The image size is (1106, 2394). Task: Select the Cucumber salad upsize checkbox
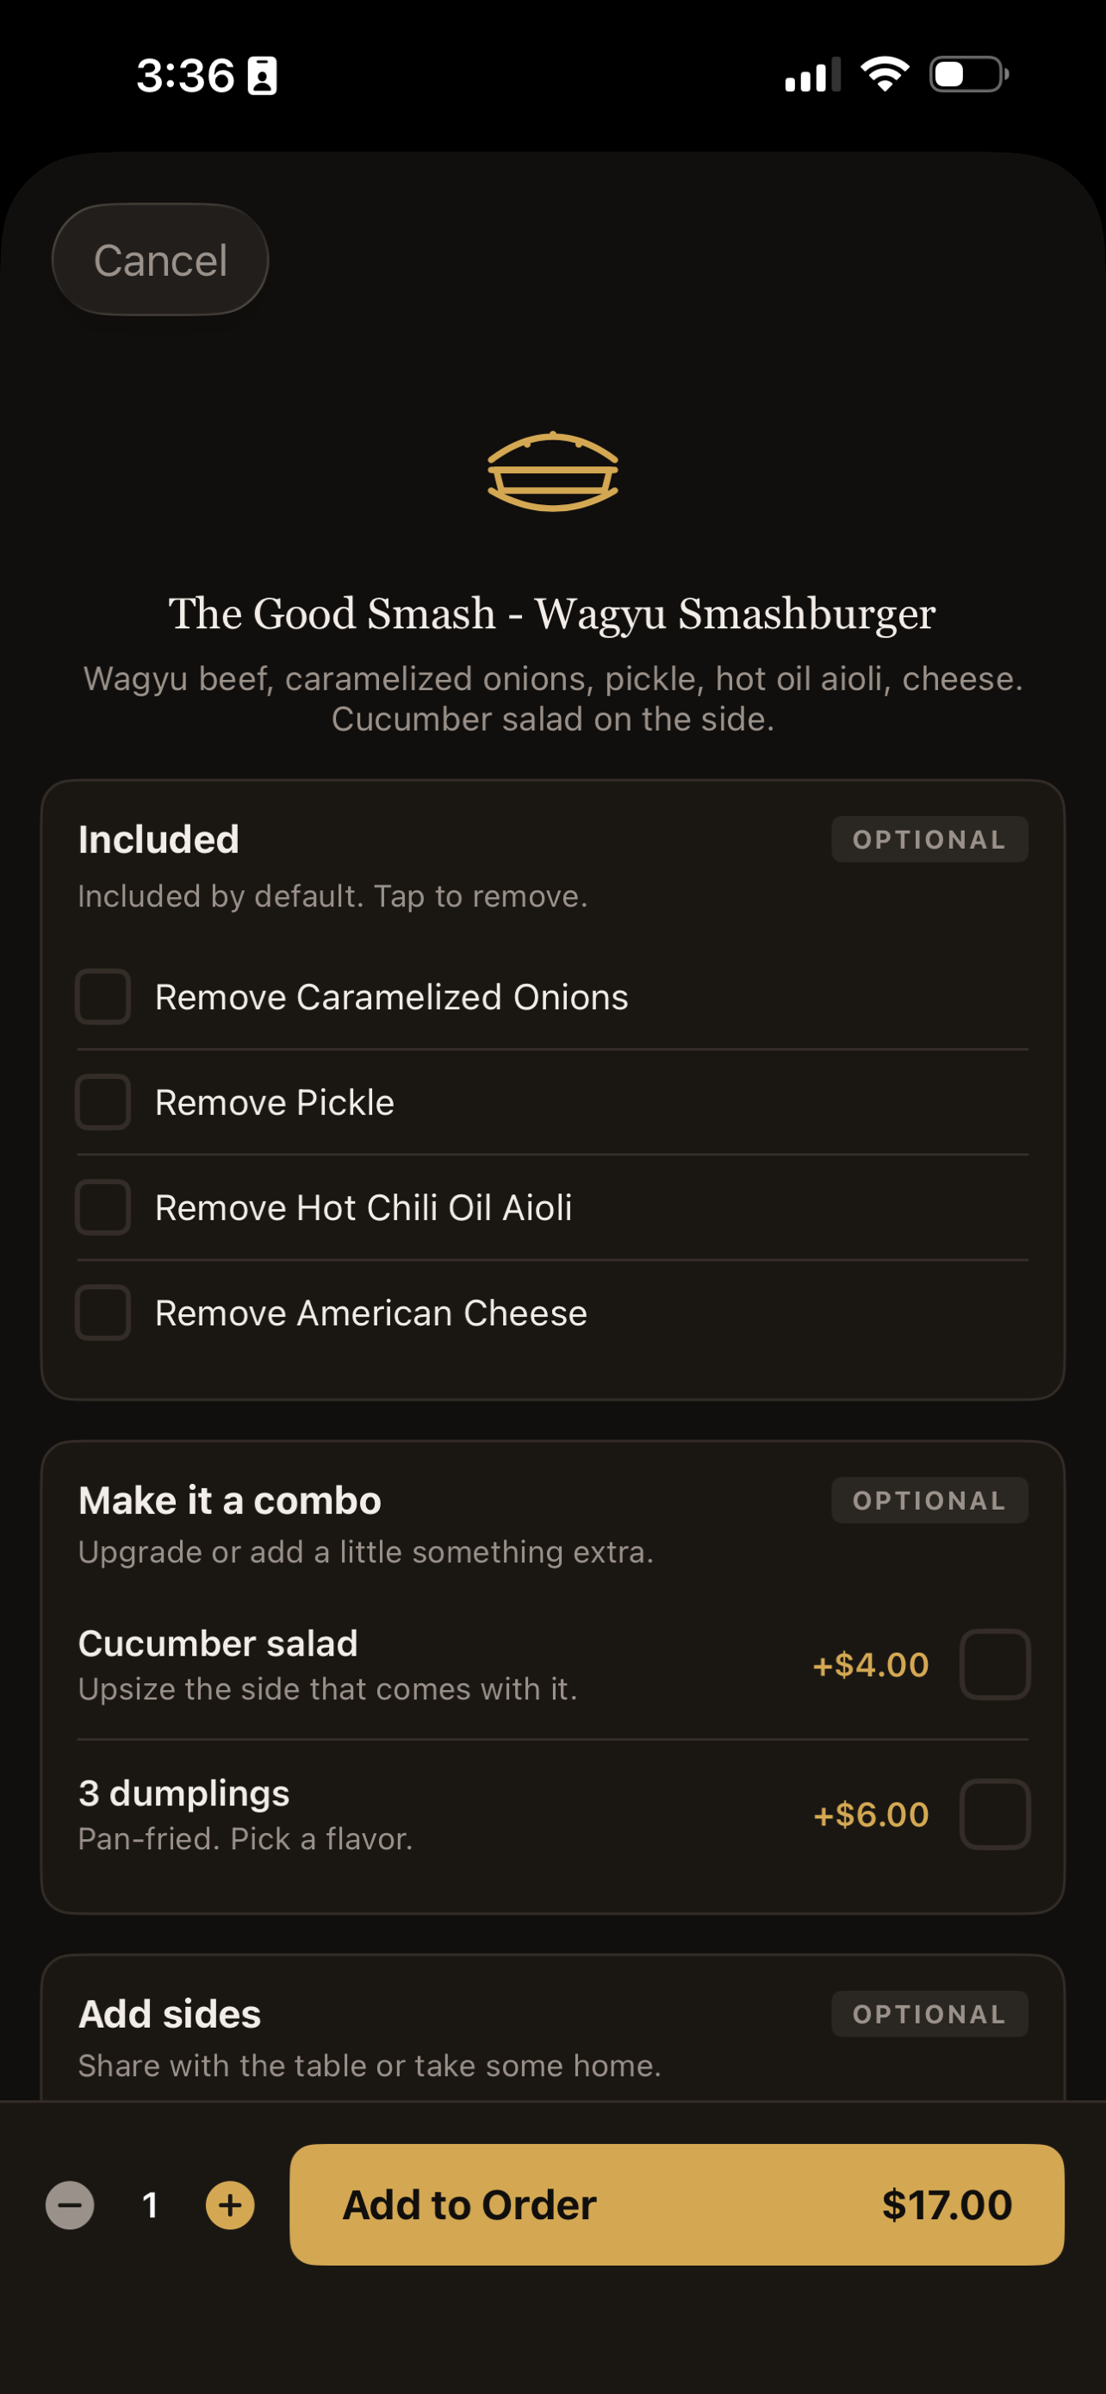click(x=995, y=1664)
